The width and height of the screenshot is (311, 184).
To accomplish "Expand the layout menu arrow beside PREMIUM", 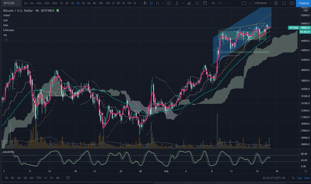I will (x=270, y=3).
